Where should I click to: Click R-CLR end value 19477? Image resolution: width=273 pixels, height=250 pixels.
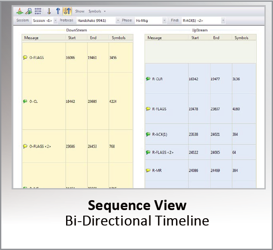tap(215, 79)
